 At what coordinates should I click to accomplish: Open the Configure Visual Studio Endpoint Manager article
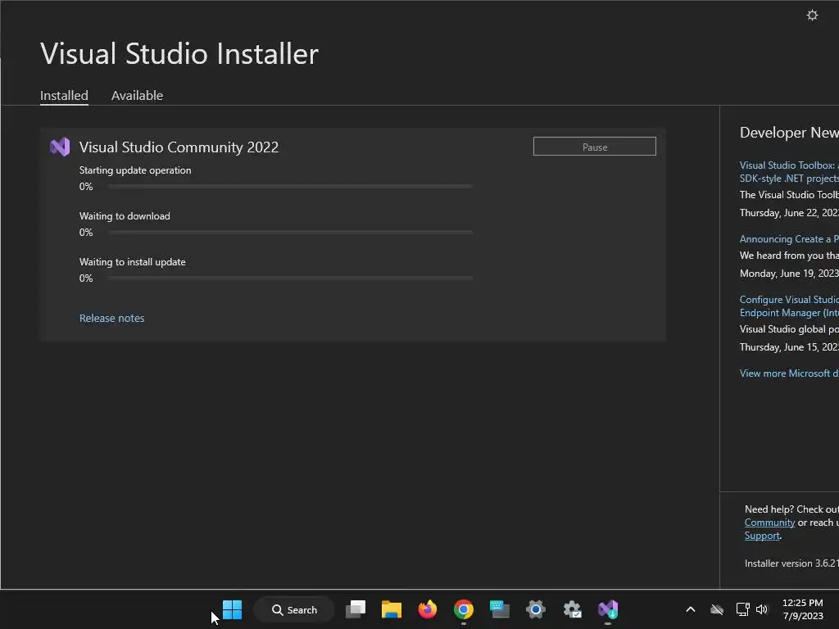point(789,306)
